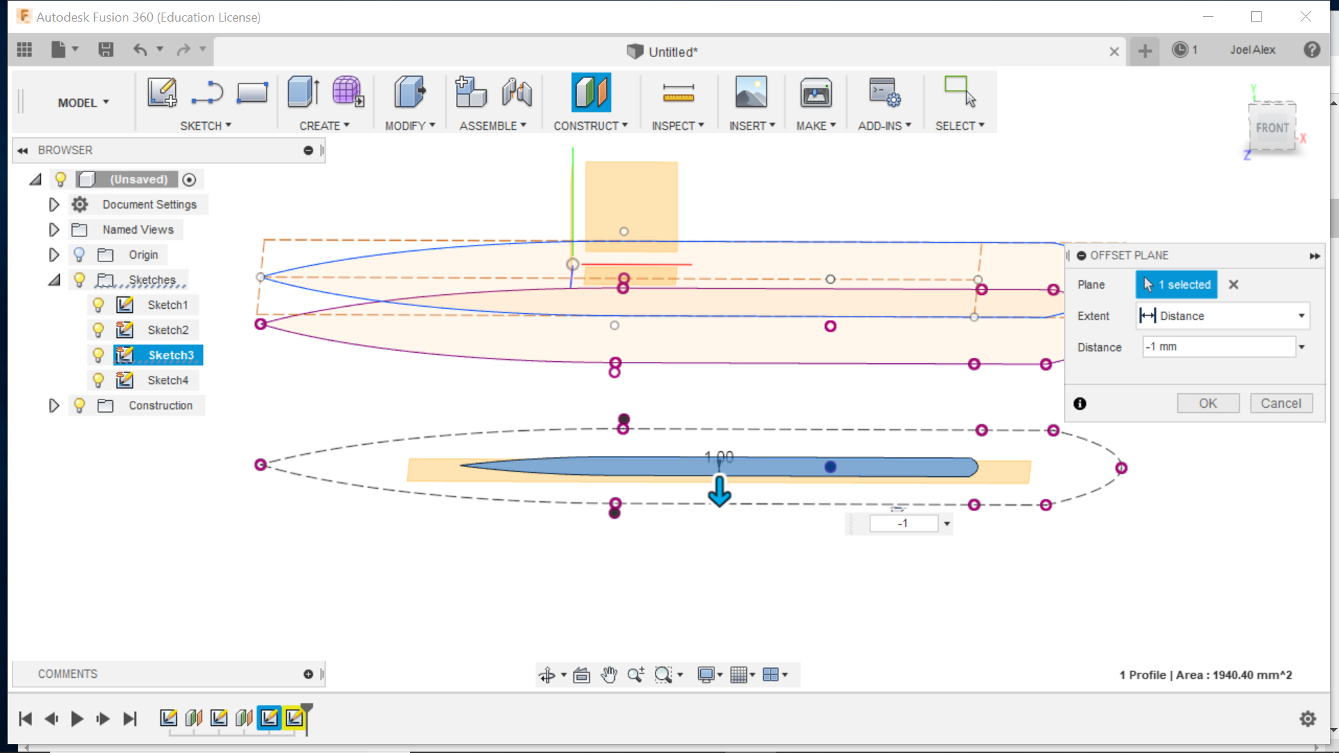This screenshot has height=753, width=1339.
Task: Select the Extrude tool icon
Action: click(303, 92)
